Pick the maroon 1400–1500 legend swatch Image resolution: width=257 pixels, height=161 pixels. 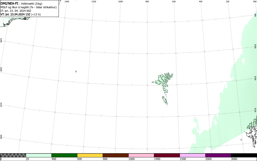[167, 155]
